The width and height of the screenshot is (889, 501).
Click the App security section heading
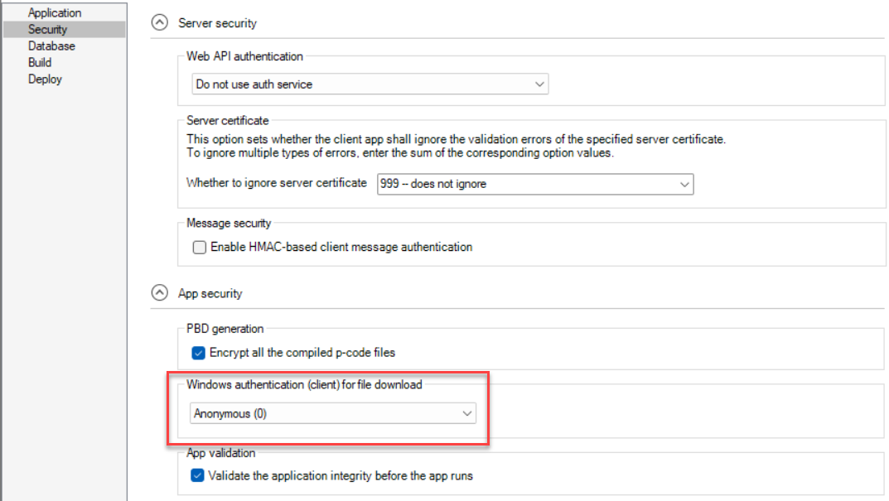[210, 293]
